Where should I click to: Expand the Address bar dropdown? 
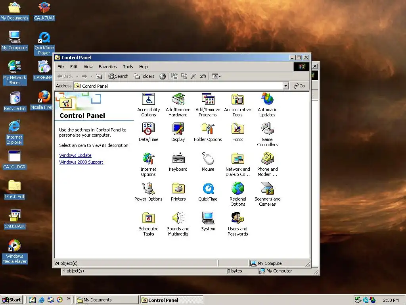pyautogui.click(x=285, y=86)
